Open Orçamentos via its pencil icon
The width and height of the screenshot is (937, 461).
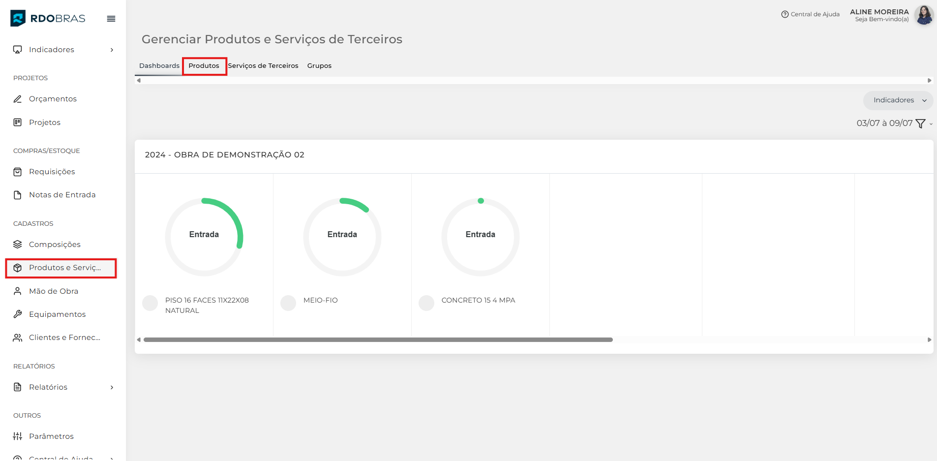click(18, 99)
